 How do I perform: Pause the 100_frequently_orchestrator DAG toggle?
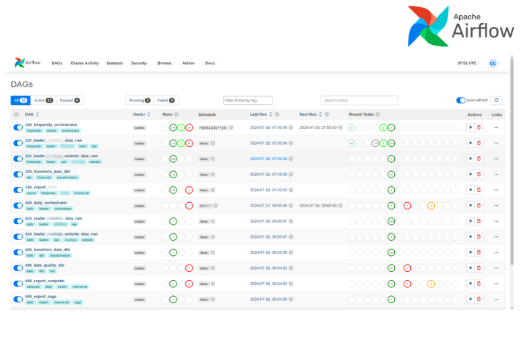pyautogui.click(x=17, y=128)
